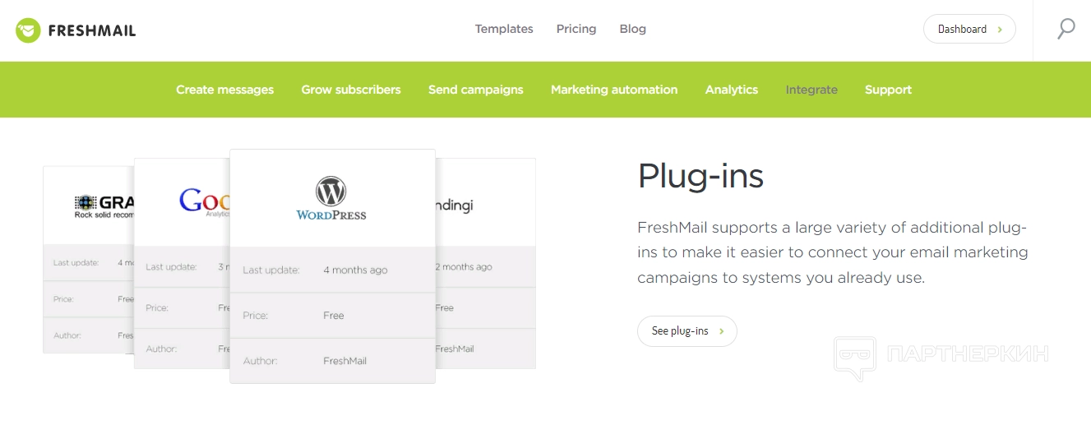Image resolution: width=1091 pixels, height=425 pixels.
Task: Click the Landingi plug-in logo
Action: (455, 205)
